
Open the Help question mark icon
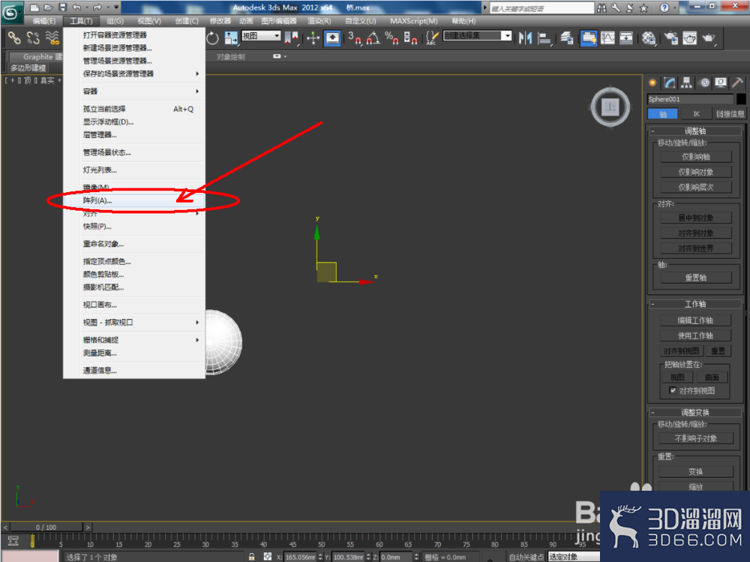(x=664, y=8)
